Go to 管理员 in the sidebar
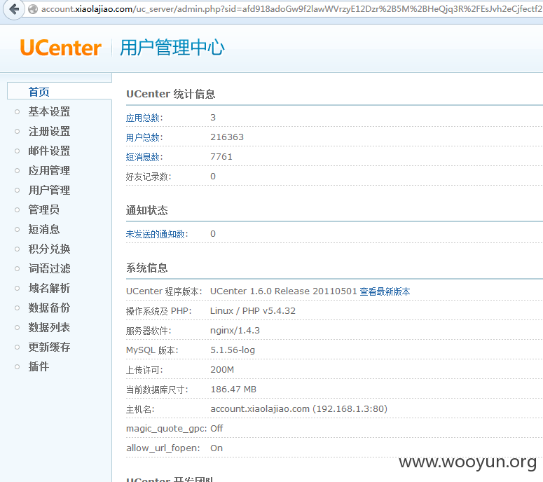The width and height of the screenshot is (543, 482). pos(44,209)
